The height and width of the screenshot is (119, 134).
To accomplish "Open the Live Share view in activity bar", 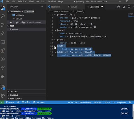I will pyautogui.click(x=3, y=68).
